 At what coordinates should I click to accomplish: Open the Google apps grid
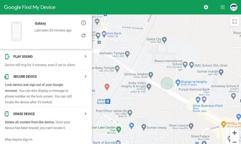pos(223,7)
